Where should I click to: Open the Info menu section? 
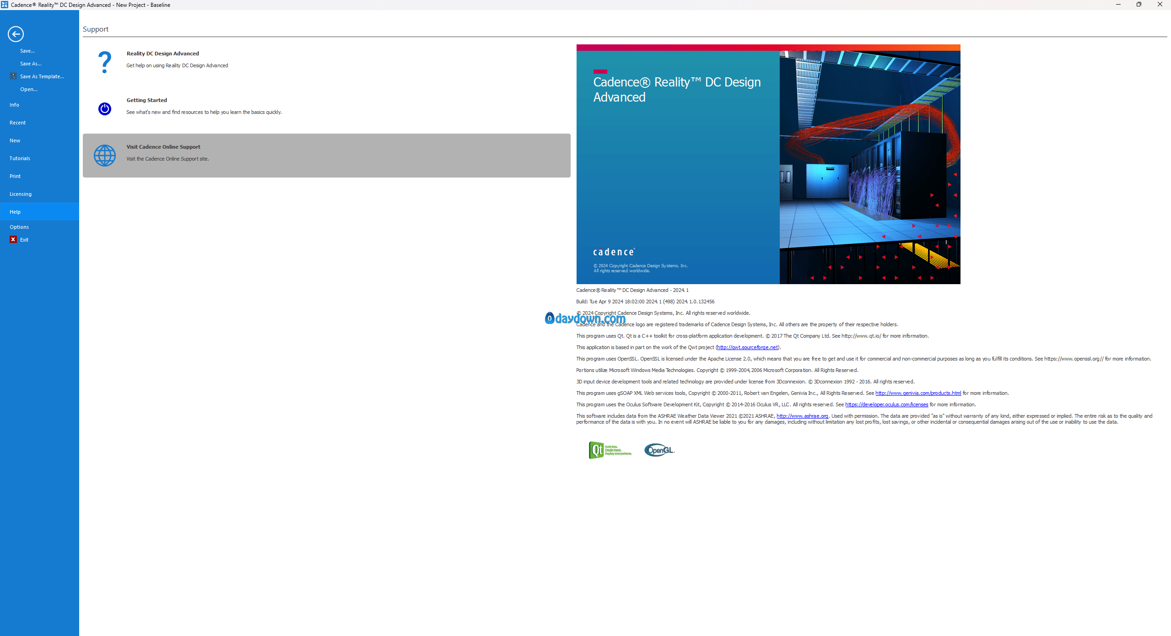pos(15,105)
